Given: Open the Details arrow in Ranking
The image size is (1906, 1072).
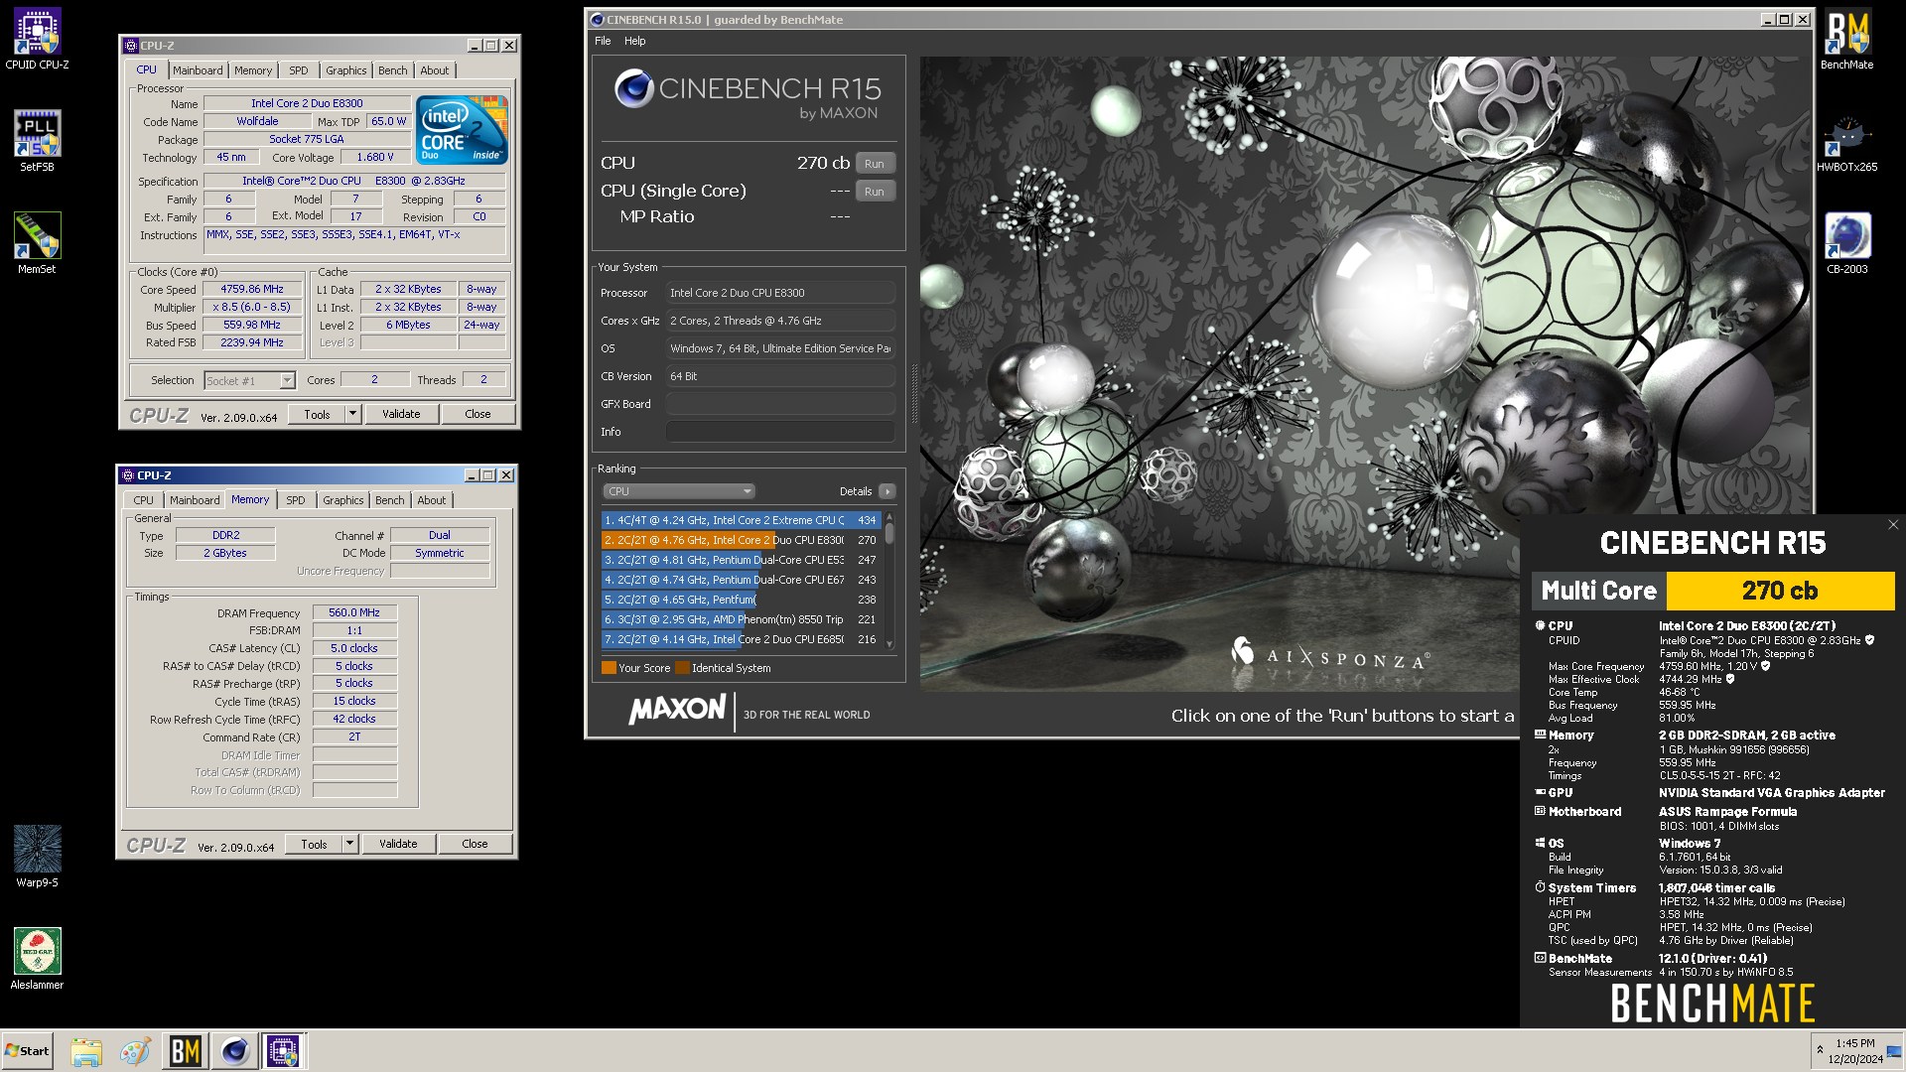Looking at the screenshot, I should coord(887,491).
